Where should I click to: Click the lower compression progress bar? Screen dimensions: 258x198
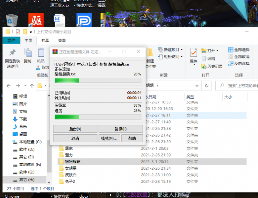[98, 117]
